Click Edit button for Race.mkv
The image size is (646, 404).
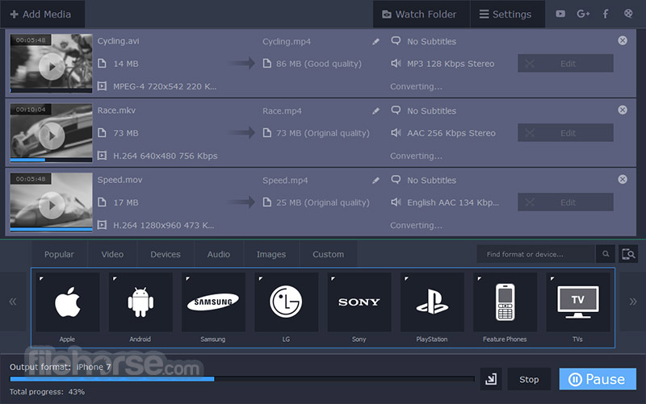[x=565, y=133]
